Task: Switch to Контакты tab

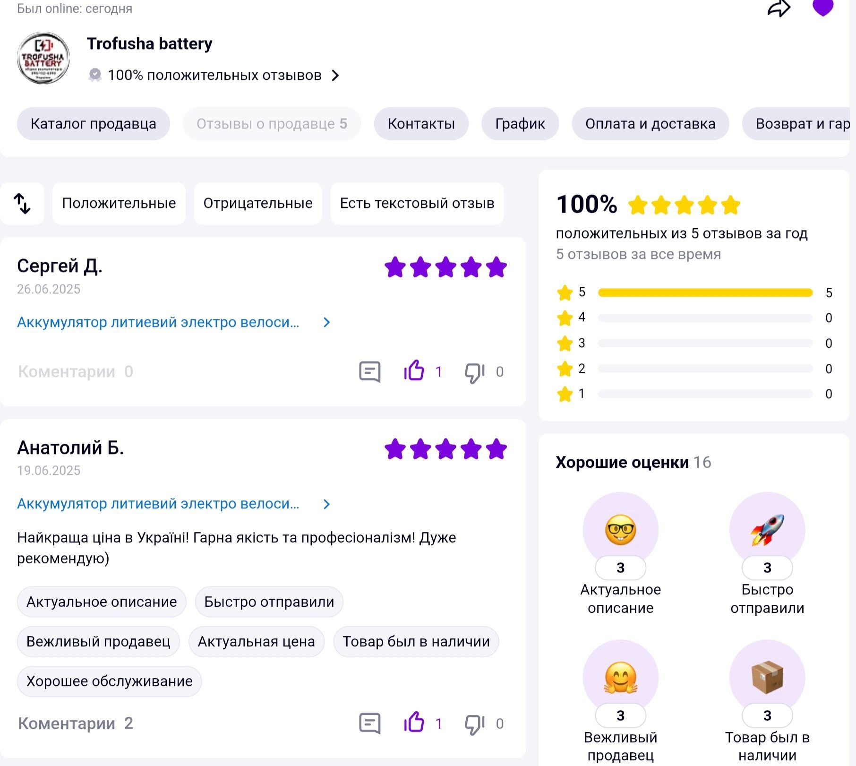Action: [x=421, y=124]
